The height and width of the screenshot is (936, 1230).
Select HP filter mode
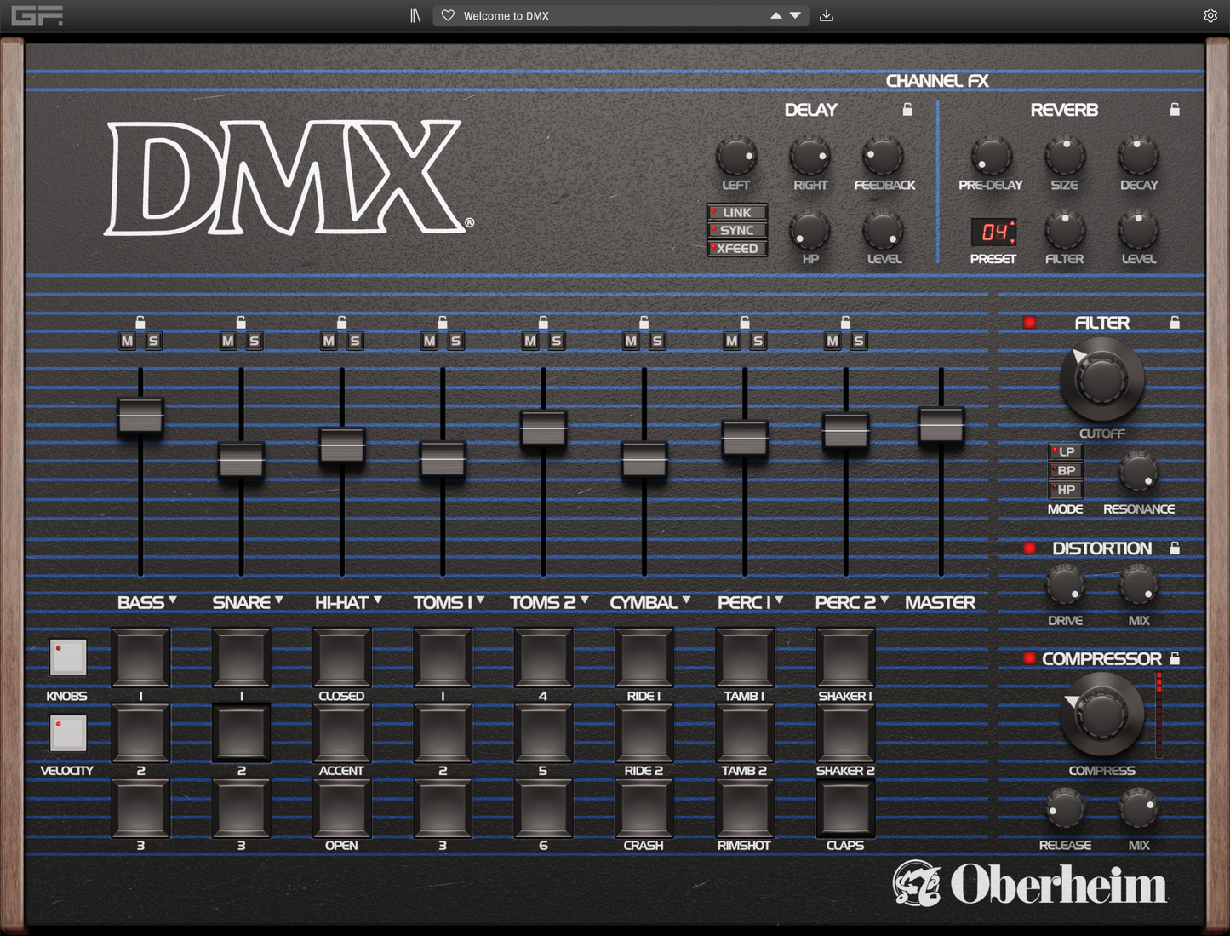tap(1064, 490)
